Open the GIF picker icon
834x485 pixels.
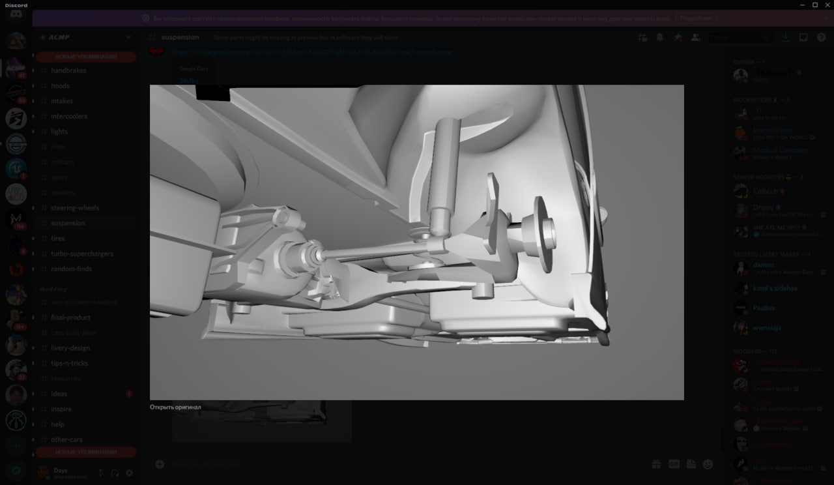pos(674,464)
